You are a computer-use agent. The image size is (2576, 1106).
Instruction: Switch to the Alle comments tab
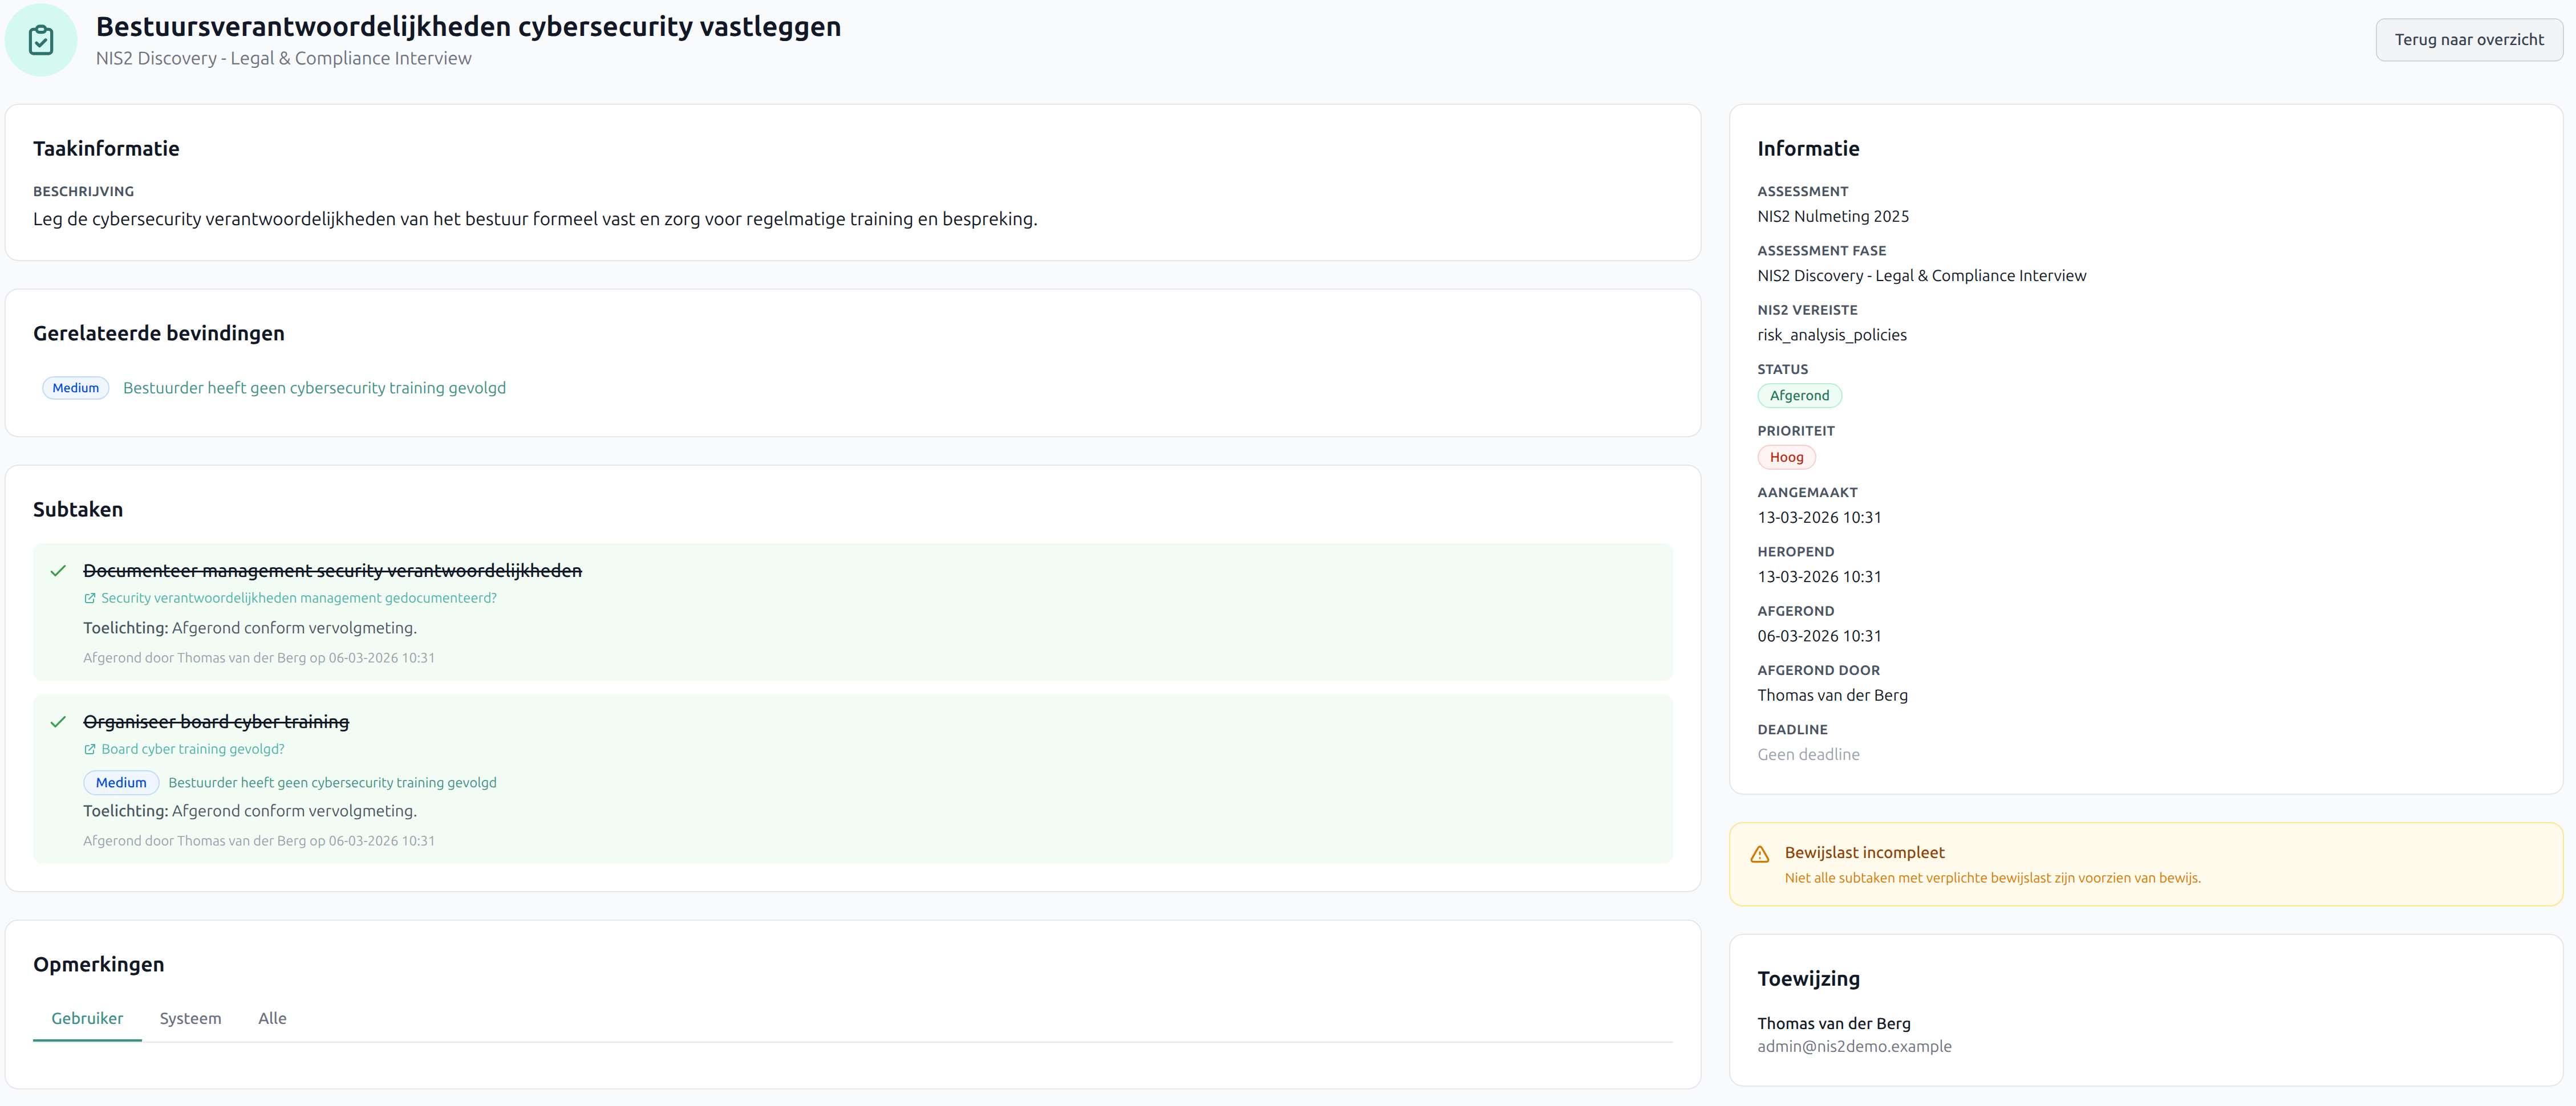272,1018
